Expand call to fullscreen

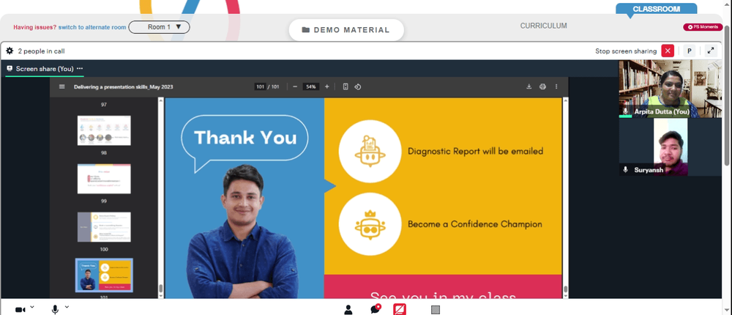711,51
